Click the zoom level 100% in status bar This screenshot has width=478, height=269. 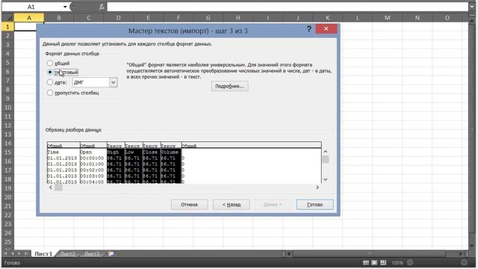point(397,262)
